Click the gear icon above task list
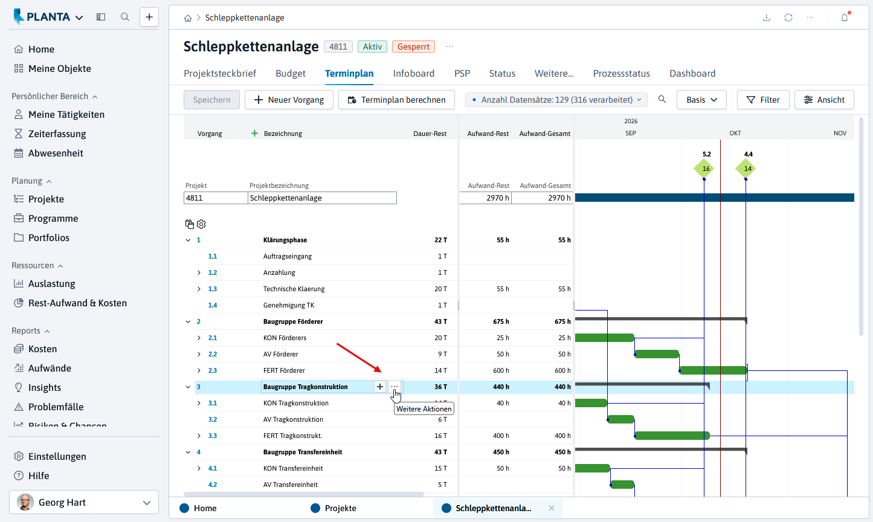The height and width of the screenshot is (522, 873). (201, 224)
